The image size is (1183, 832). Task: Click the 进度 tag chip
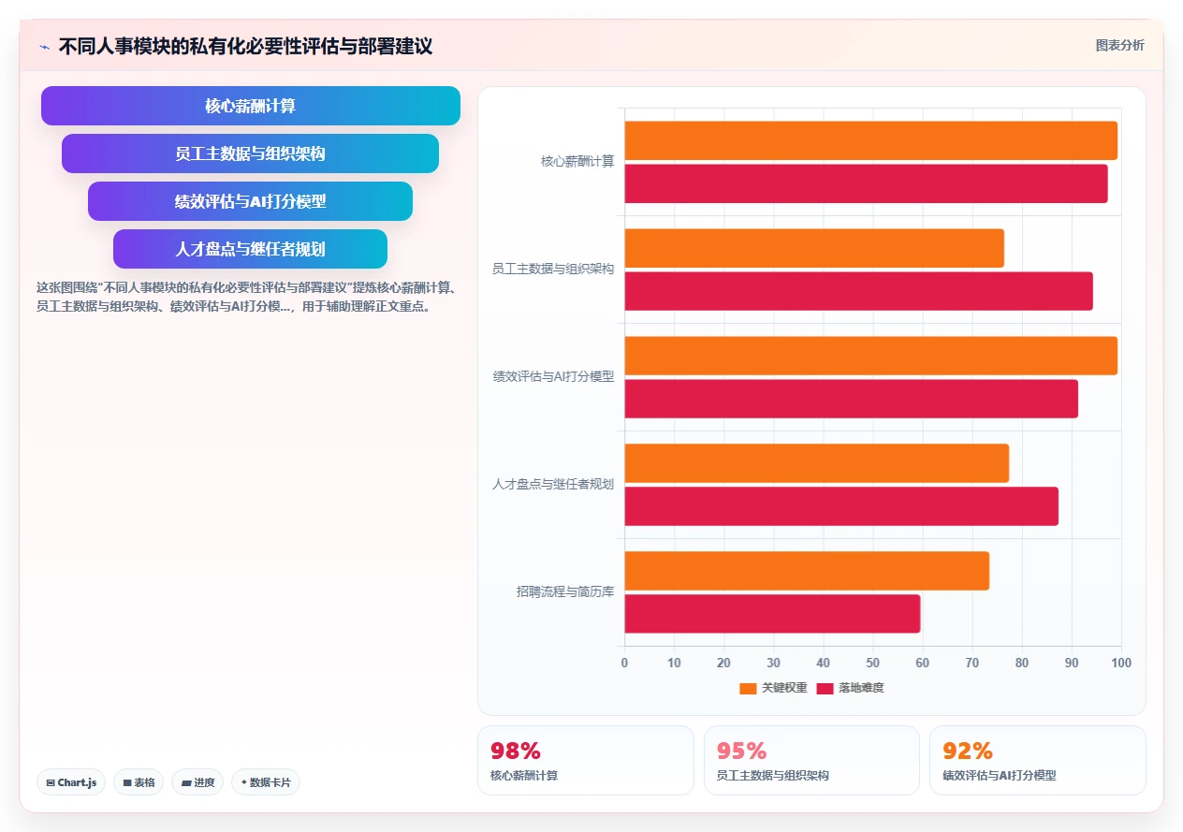click(197, 782)
